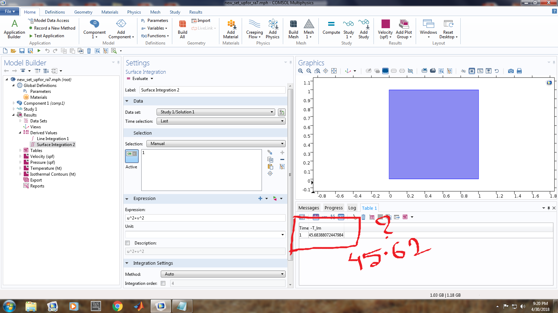Screen dimensions: 558x313
Task: Open Add Material from the ribbon
Action: 231,29
